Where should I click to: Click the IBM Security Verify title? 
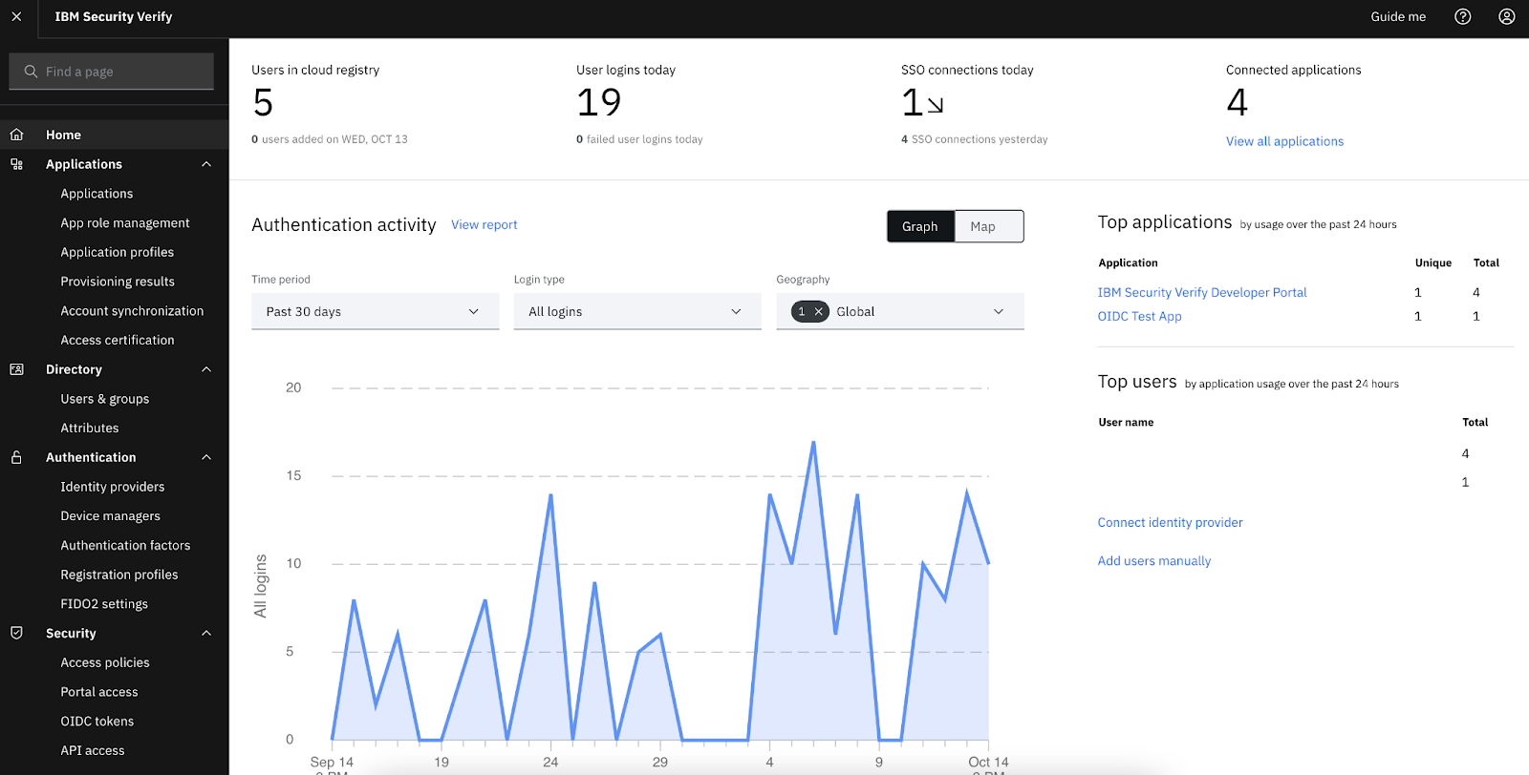click(x=114, y=16)
